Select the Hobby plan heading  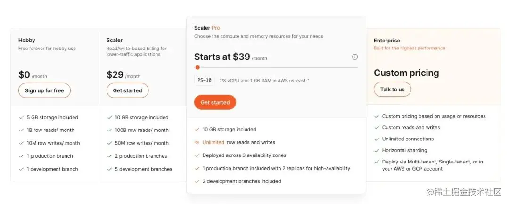pos(27,41)
